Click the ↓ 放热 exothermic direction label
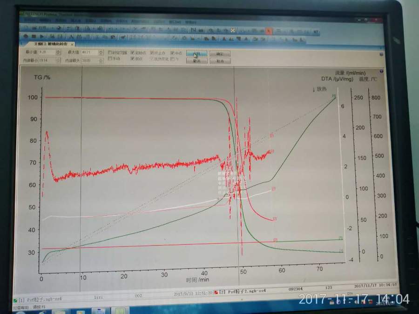419x314 pixels. (319, 89)
